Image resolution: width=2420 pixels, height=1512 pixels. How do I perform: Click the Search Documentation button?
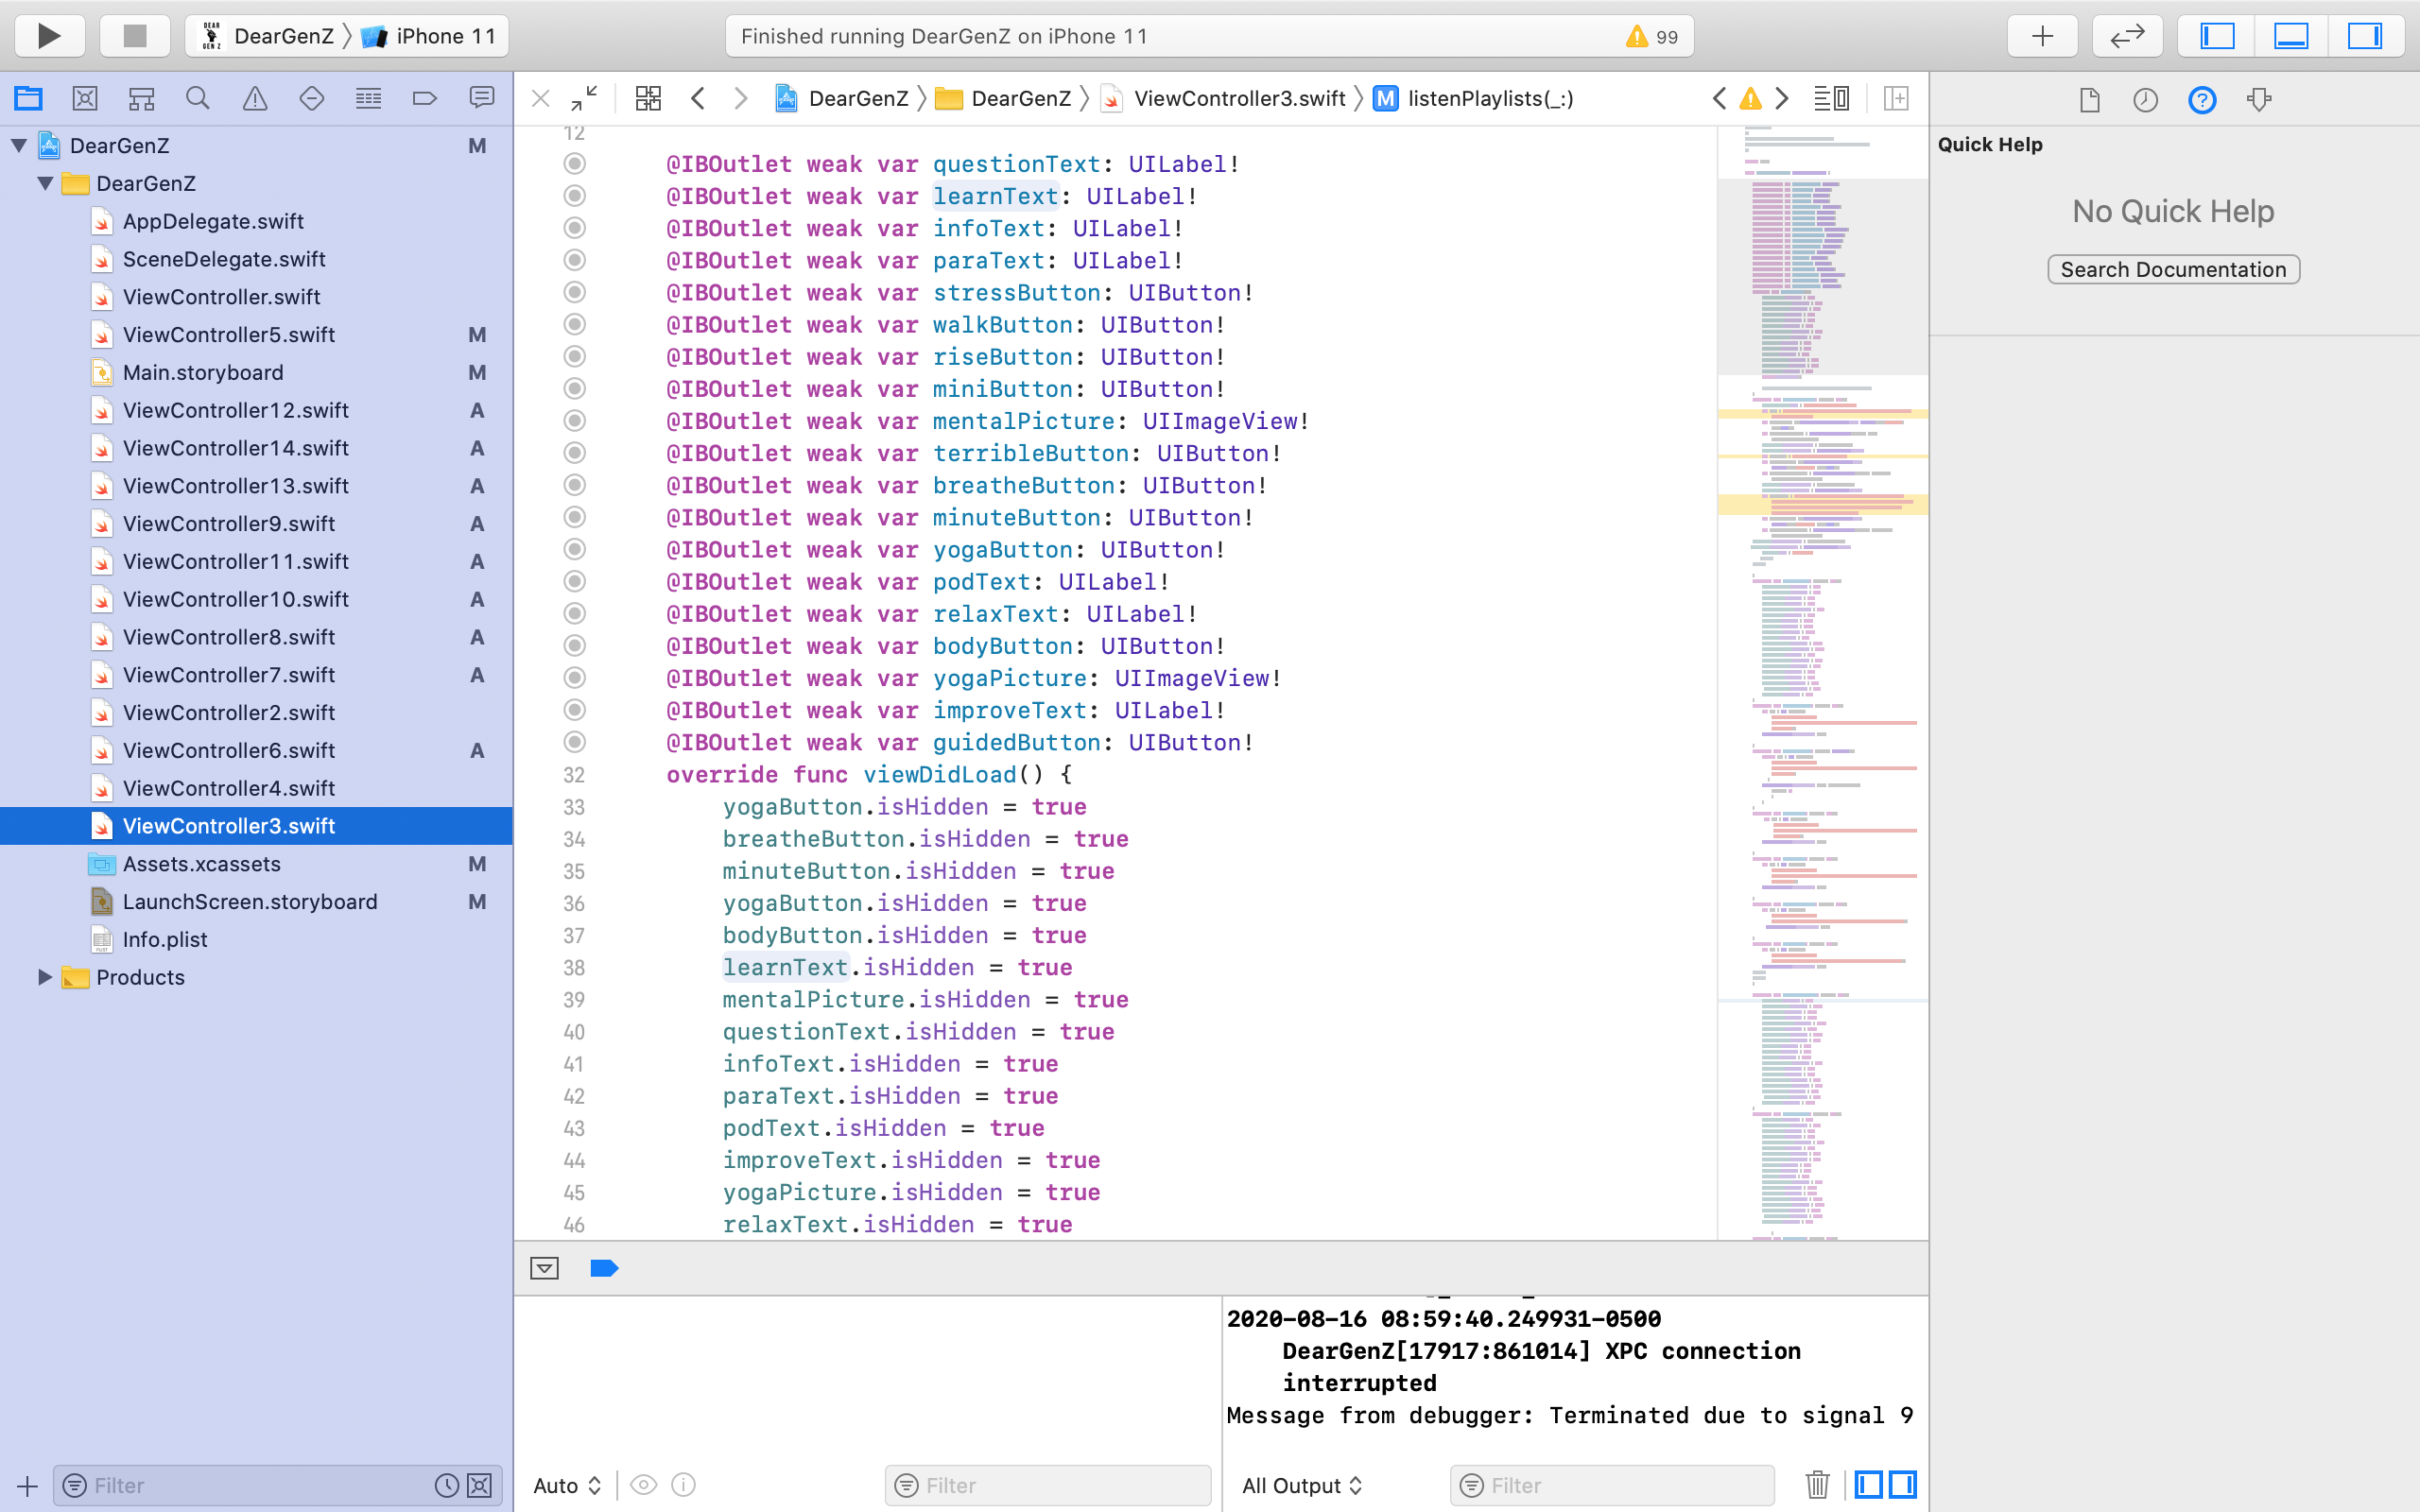2172,269
